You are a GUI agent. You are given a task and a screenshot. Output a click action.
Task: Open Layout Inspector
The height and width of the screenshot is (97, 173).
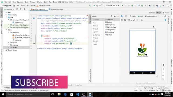[162, 88]
